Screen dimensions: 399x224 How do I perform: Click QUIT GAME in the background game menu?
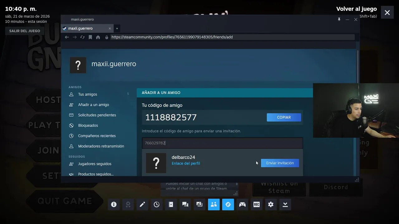(x=65, y=201)
